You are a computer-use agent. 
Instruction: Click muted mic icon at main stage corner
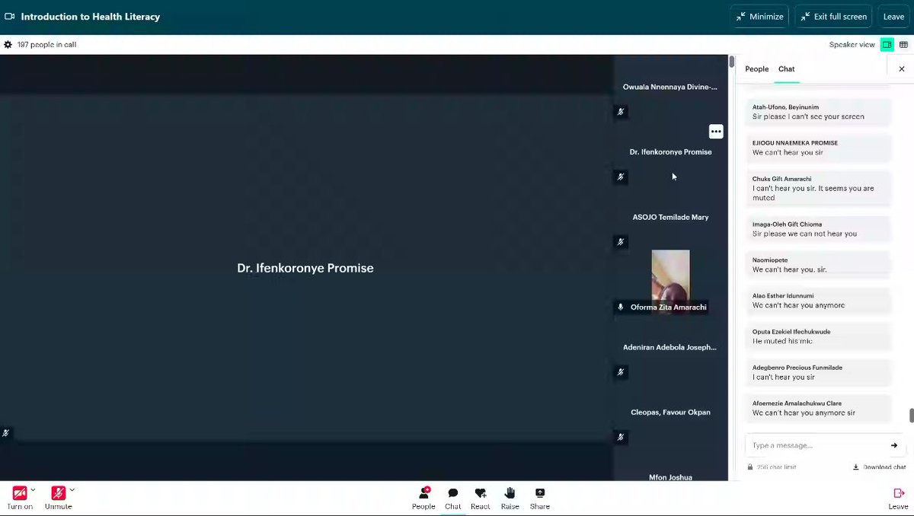6,433
